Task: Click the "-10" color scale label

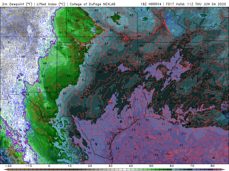Action: (29, 166)
